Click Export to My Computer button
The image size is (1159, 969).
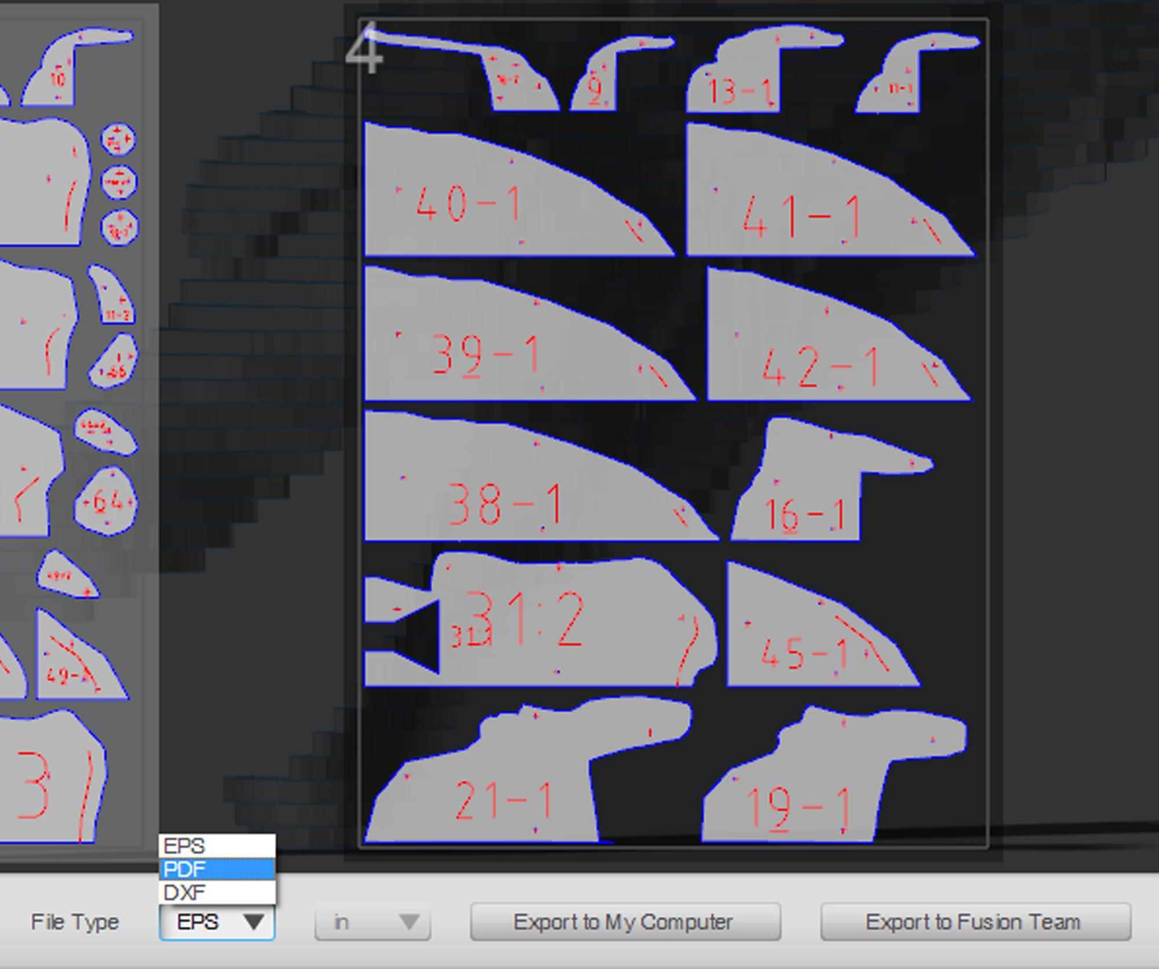pos(625,922)
